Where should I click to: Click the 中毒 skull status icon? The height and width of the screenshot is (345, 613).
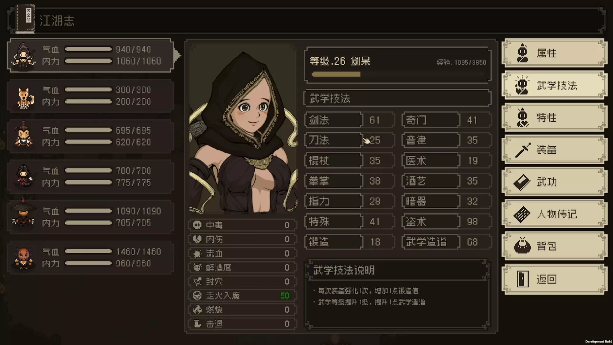point(197,225)
